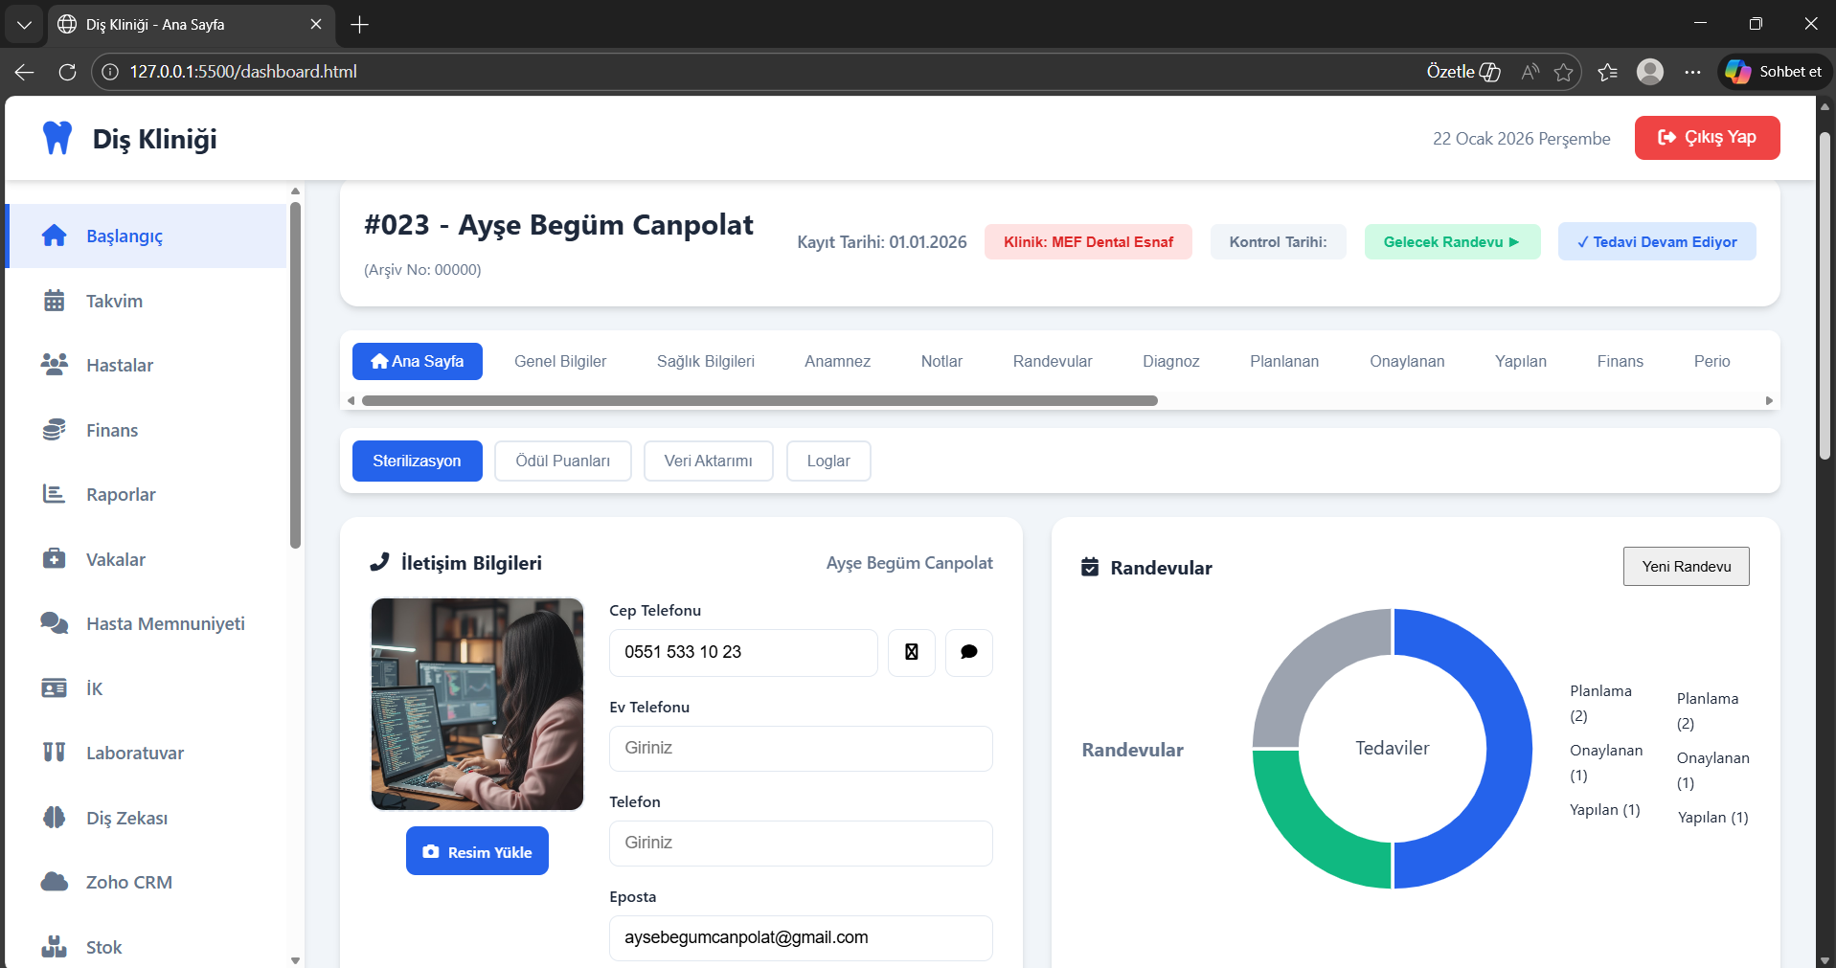Click the Hastalar people icon
This screenshot has height=968, width=1836.
[x=55, y=365]
